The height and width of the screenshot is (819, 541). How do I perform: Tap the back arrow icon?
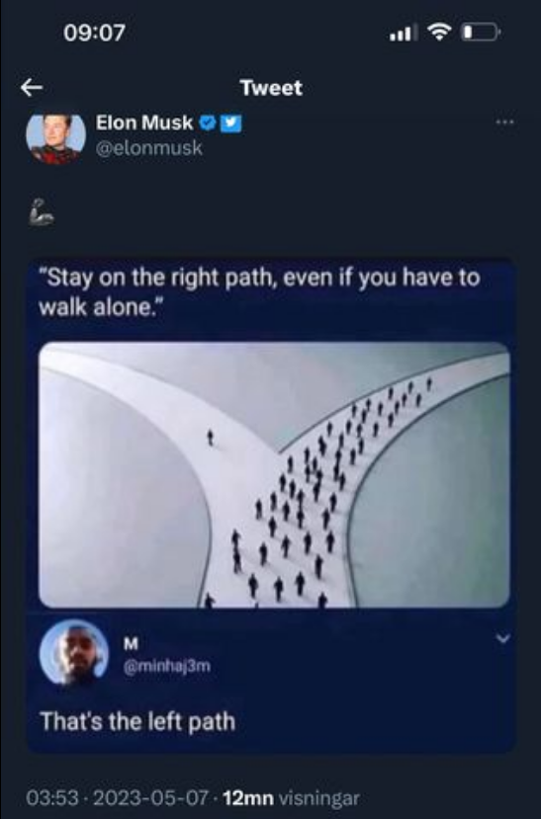32,87
